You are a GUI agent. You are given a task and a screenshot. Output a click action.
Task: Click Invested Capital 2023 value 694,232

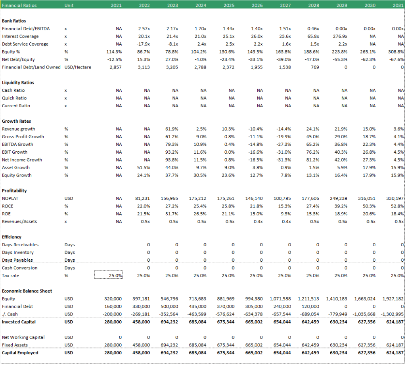169,322
